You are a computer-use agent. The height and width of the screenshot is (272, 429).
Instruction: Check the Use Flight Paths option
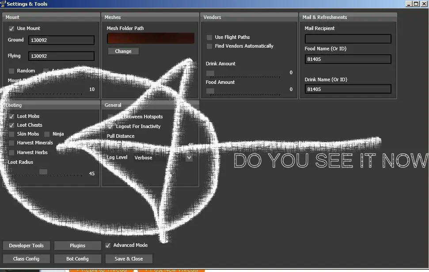[x=209, y=38]
